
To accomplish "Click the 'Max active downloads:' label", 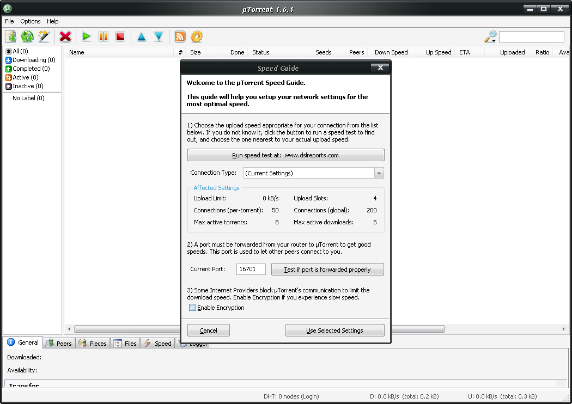I will point(324,223).
